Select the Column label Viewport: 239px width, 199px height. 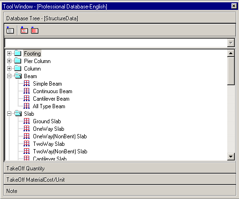(32, 69)
